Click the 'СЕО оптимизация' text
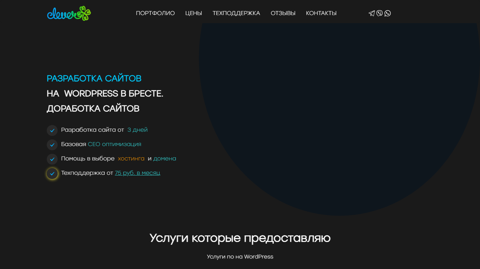The width and height of the screenshot is (480, 269). pyautogui.click(x=115, y=144)
